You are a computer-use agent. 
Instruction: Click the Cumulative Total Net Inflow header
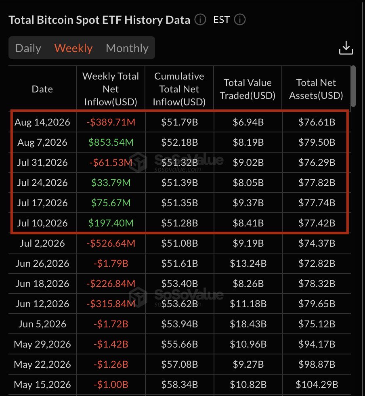pyautogui.click(x=179, y=89)
